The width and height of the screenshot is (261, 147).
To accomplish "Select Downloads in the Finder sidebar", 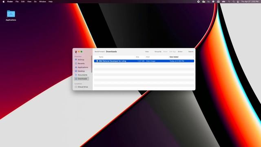I will pyautogui.click(x=82, y=79).
